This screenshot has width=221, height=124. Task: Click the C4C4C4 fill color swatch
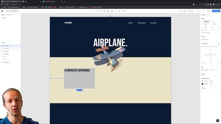pyautogui.click(x=202, y=70)
